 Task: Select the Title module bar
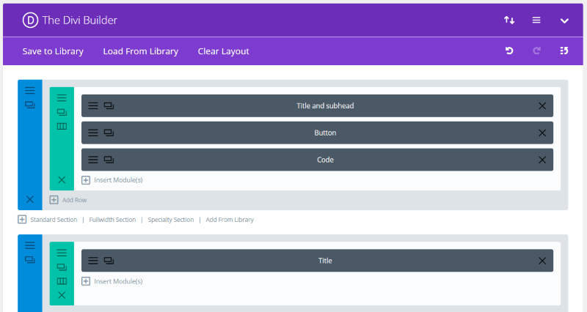click(x=318, y=261)
